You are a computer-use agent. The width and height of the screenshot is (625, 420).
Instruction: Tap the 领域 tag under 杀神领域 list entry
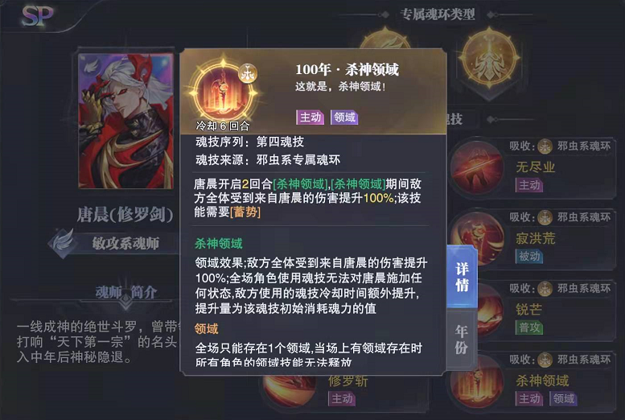564,398
